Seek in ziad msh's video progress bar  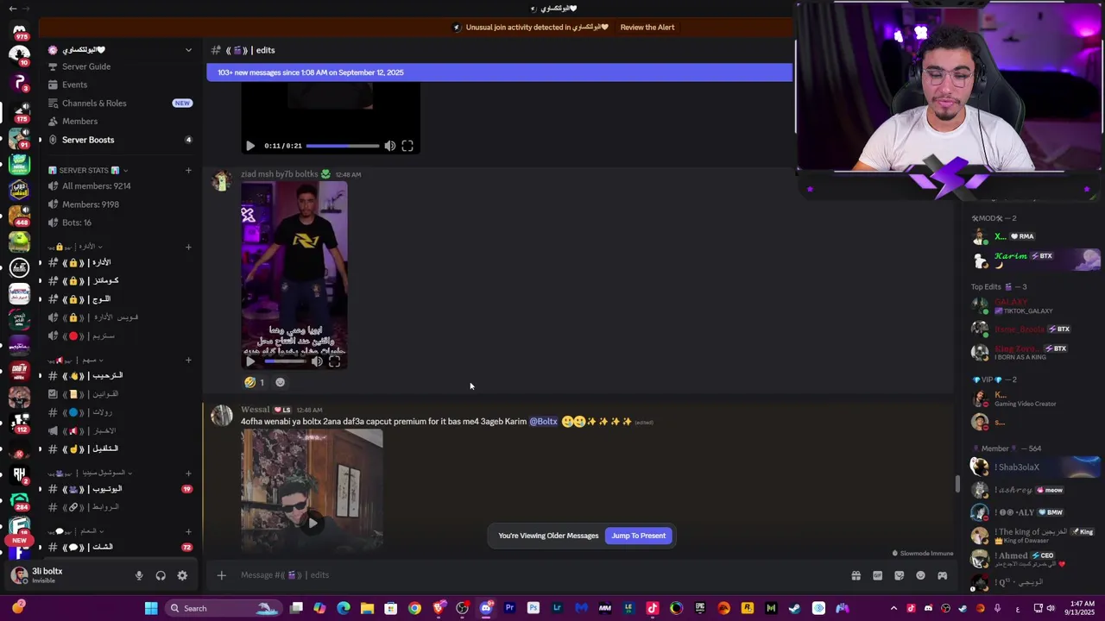[285, 362]
